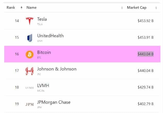Open the Bitcoin name link
This screenshot has width=163, height=113.
[44, 53]
